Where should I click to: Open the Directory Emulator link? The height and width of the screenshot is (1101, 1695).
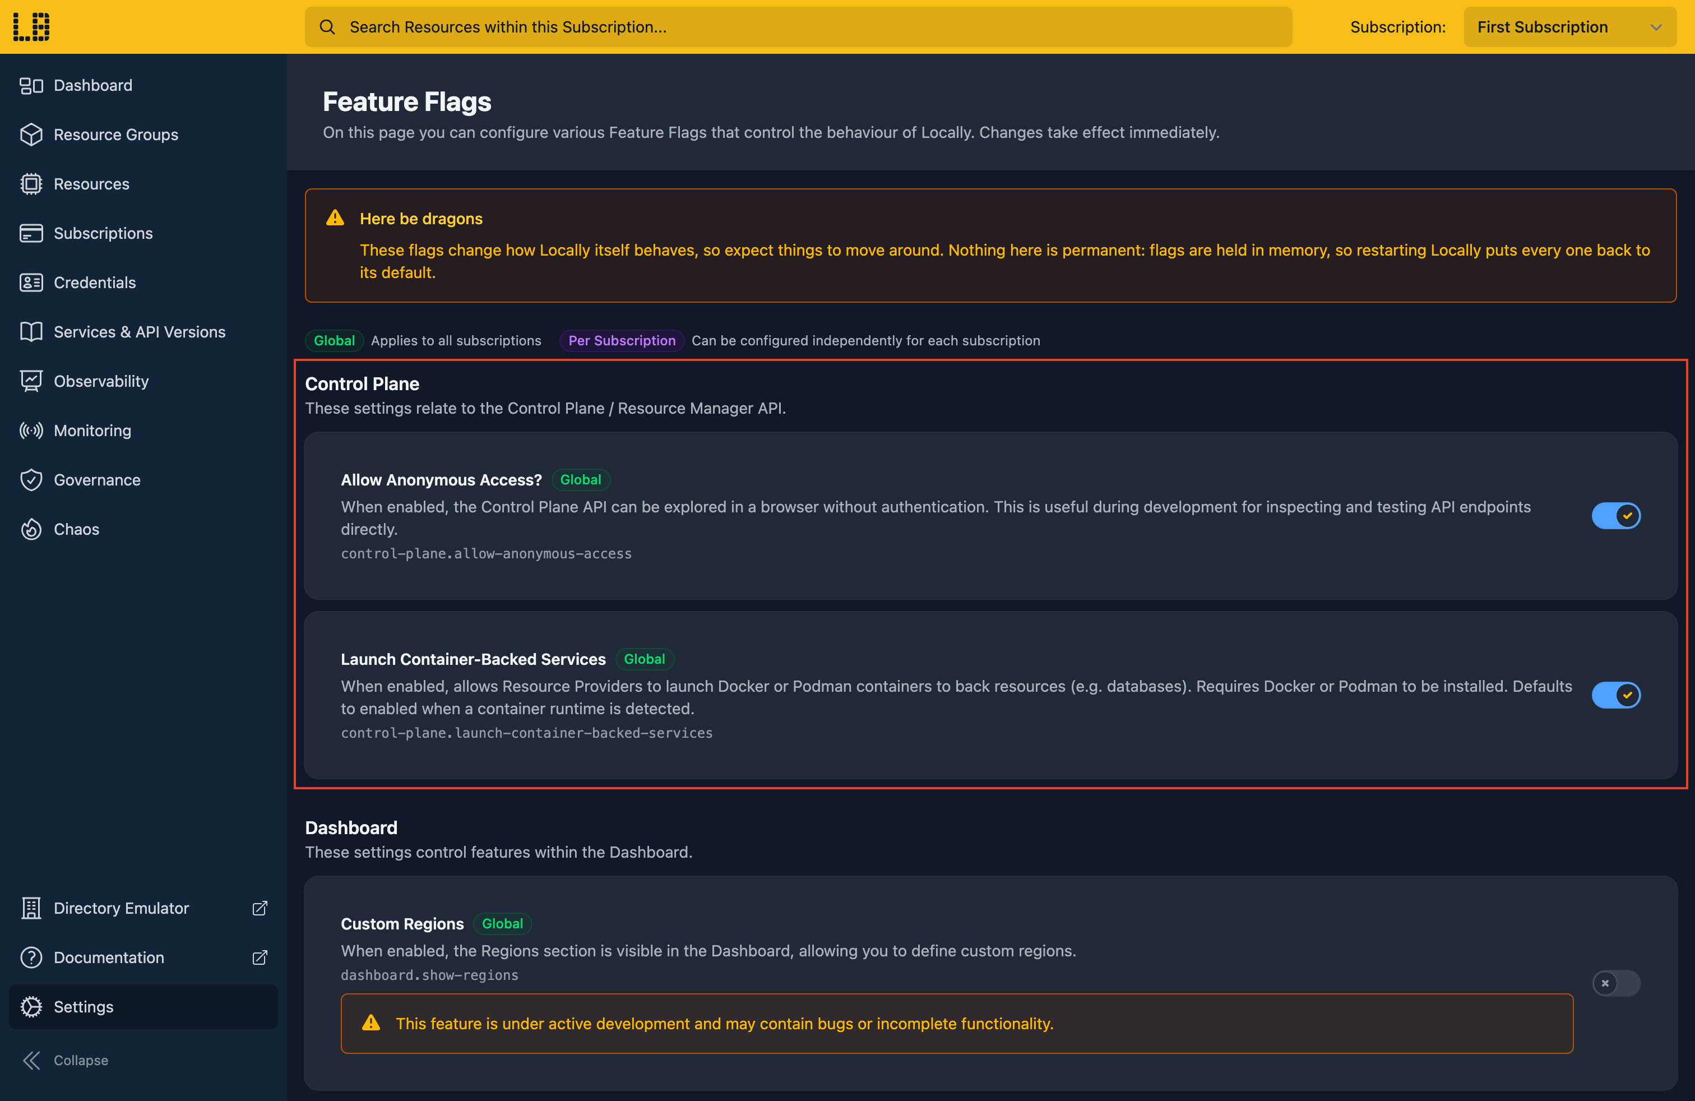143,908
